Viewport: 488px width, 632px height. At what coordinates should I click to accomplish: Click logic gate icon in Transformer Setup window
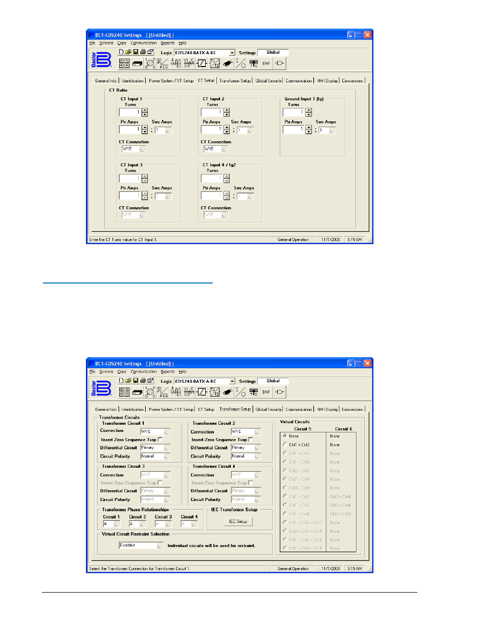(x=279, y=392)
